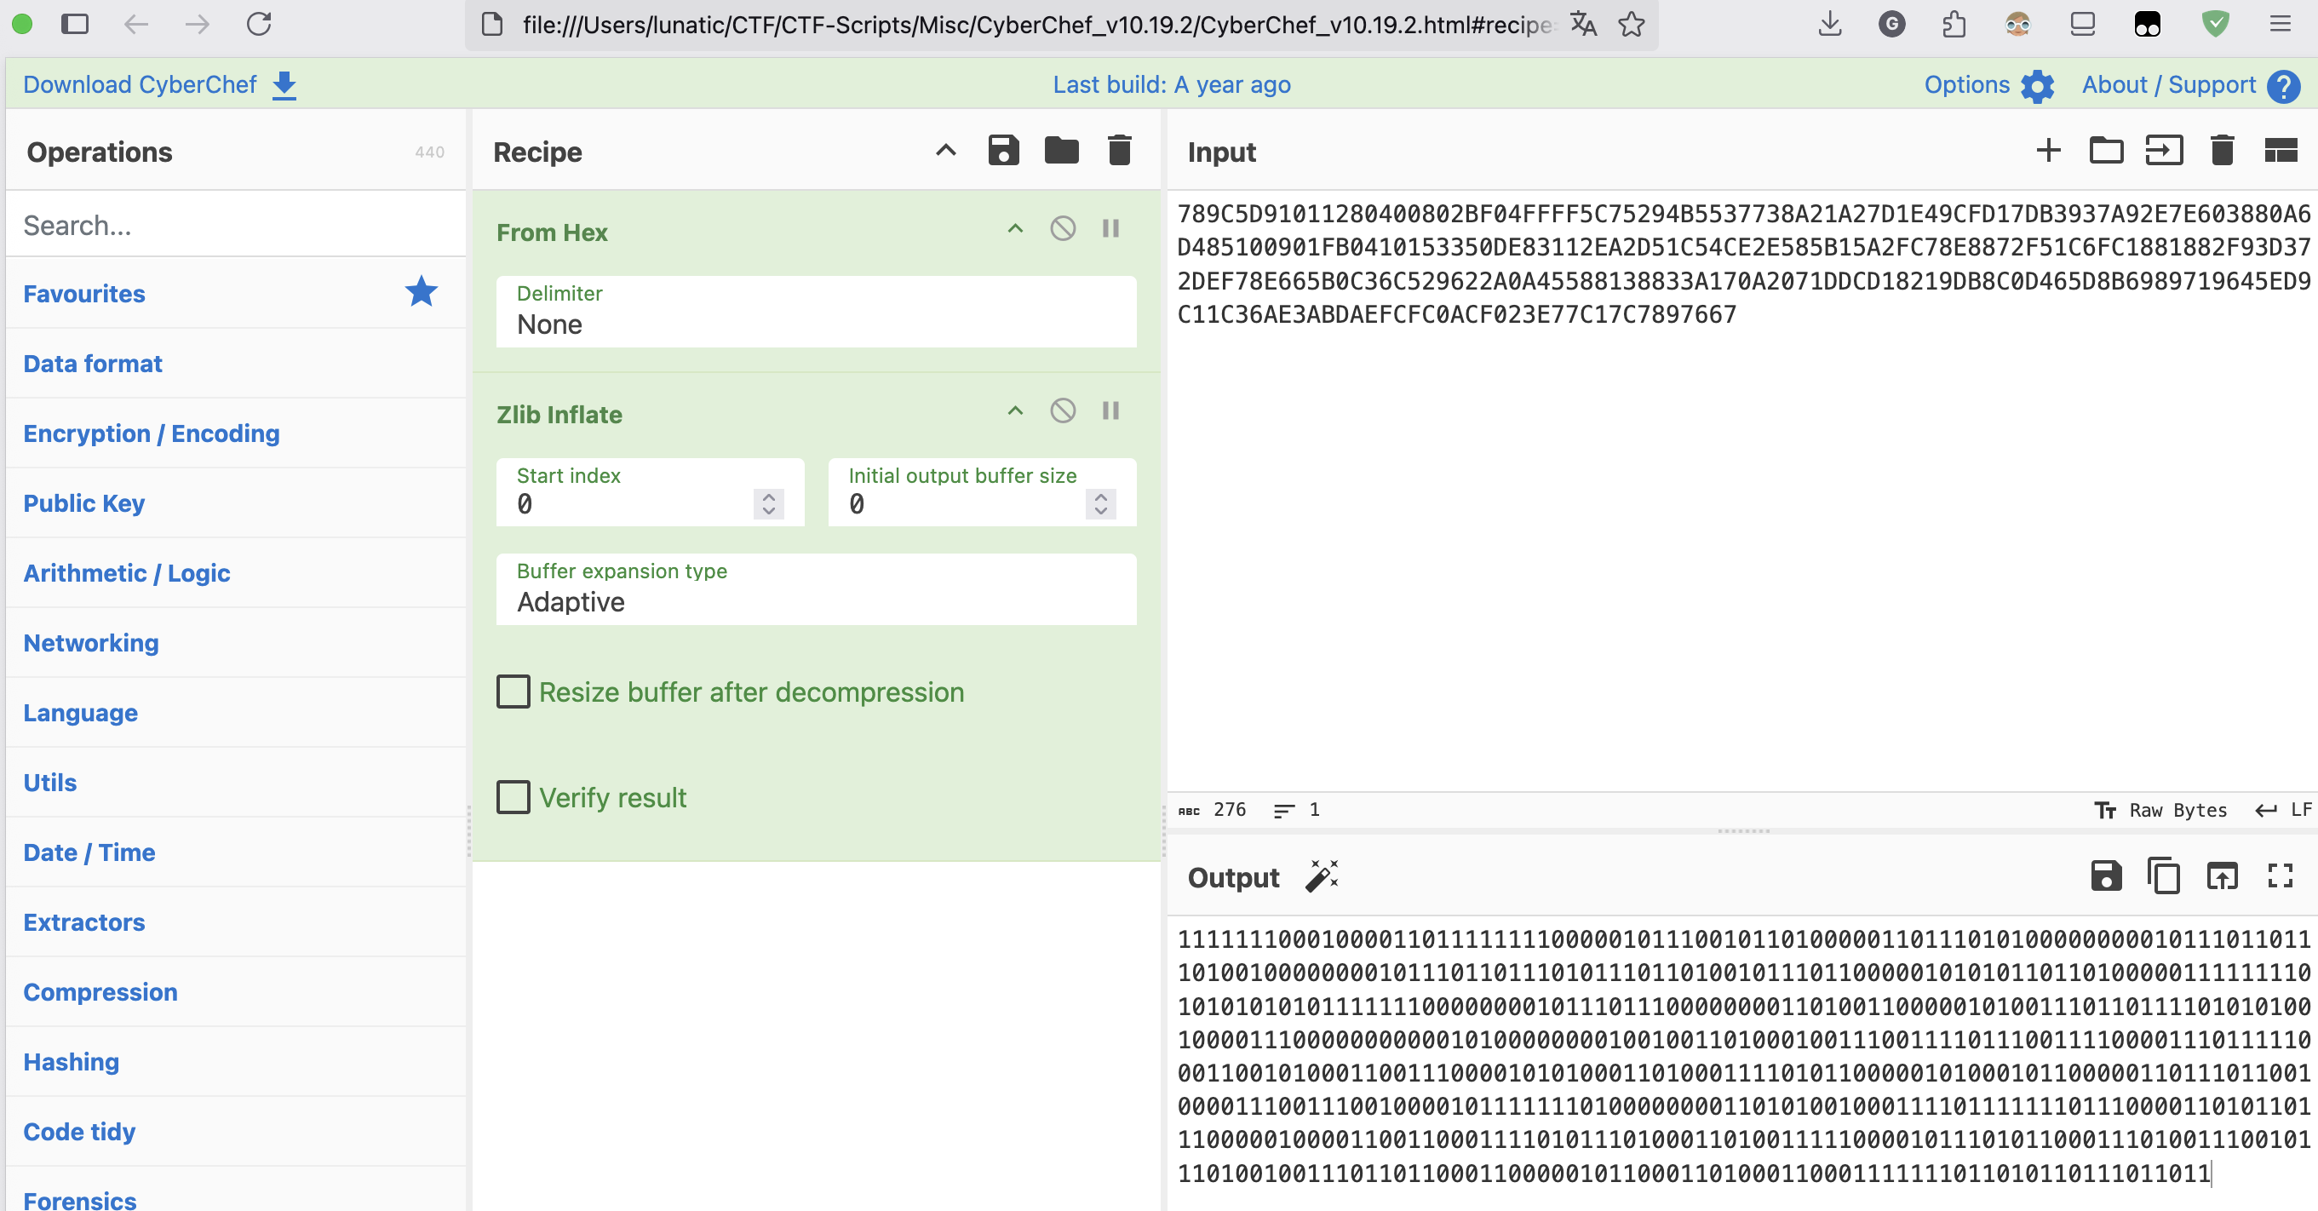This screenshot has width=2318, height=1211.
Task: Collapse the whole recipe using the header chevron
Action: click(946, 150)
